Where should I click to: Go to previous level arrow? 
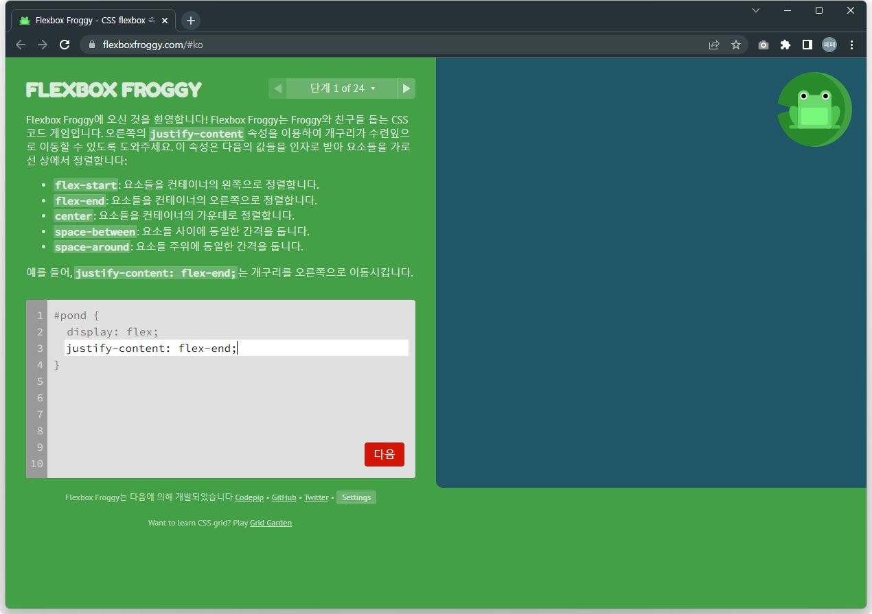(x=277, y=88)
